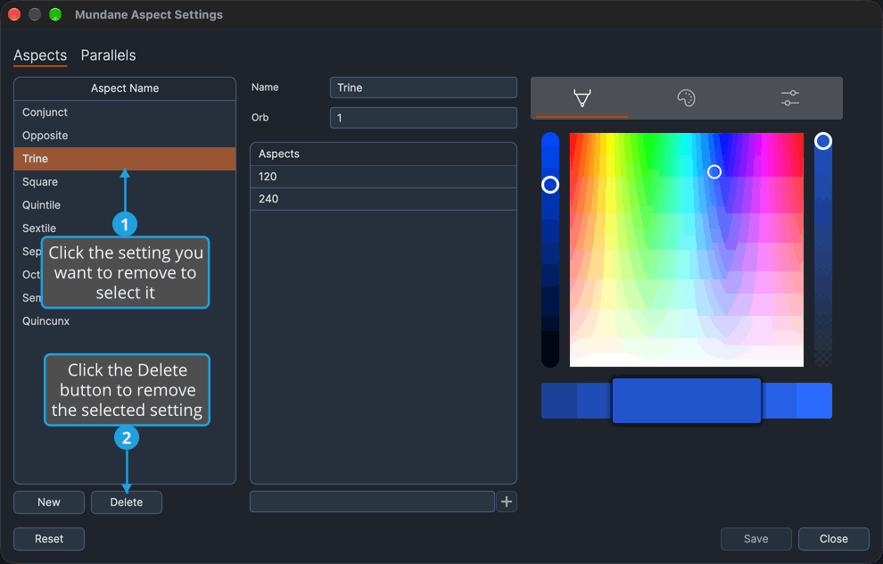883x564 pixels.
Task: Save the aspect settings
Action: pos(755,539)
